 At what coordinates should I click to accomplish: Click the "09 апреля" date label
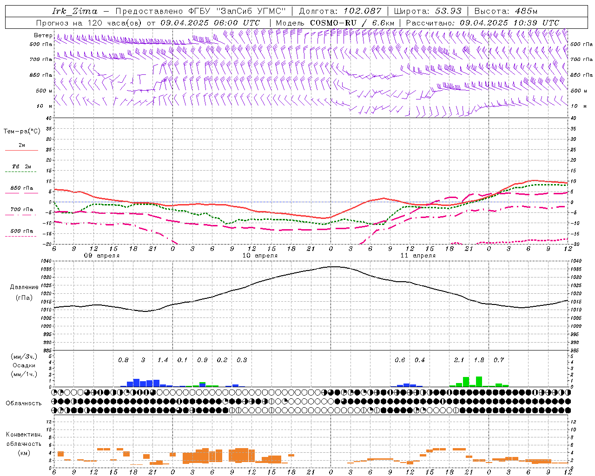pyautogui.click(x=101, y=256)
